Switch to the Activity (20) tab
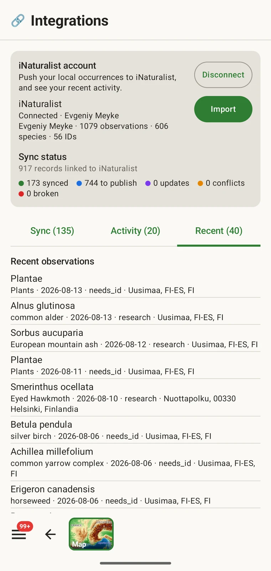 click(x=135, y=231)
